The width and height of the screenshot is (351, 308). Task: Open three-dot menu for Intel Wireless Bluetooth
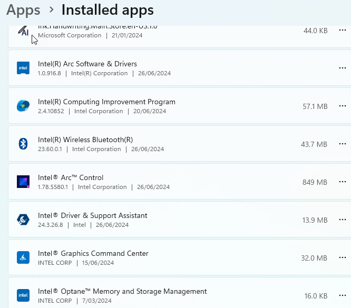coord(343,144)
